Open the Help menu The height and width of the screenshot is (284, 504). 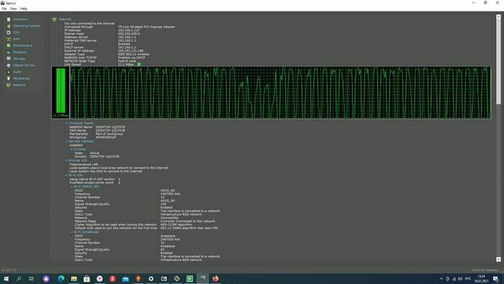tap(24, 9)
